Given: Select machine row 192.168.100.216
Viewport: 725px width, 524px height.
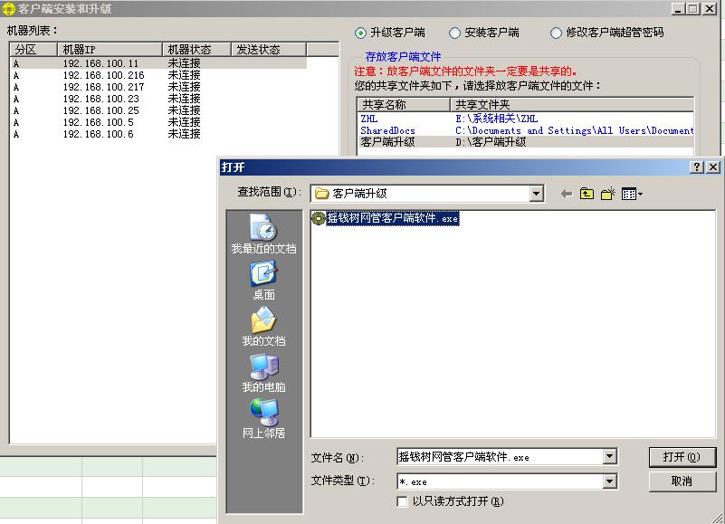Looking at the screenshot, I should [x=158, y=75].
